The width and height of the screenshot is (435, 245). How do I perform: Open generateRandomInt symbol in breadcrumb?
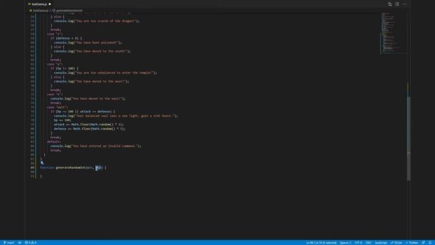(69, 11)
